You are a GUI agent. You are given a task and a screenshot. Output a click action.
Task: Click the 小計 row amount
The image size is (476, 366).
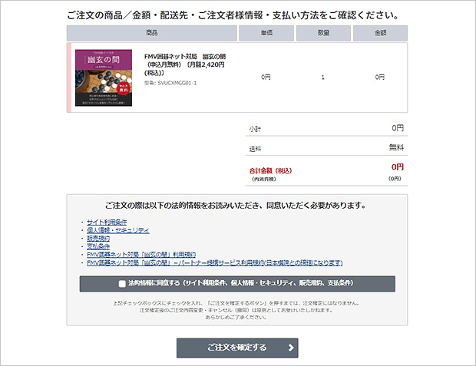pos(398,128)
